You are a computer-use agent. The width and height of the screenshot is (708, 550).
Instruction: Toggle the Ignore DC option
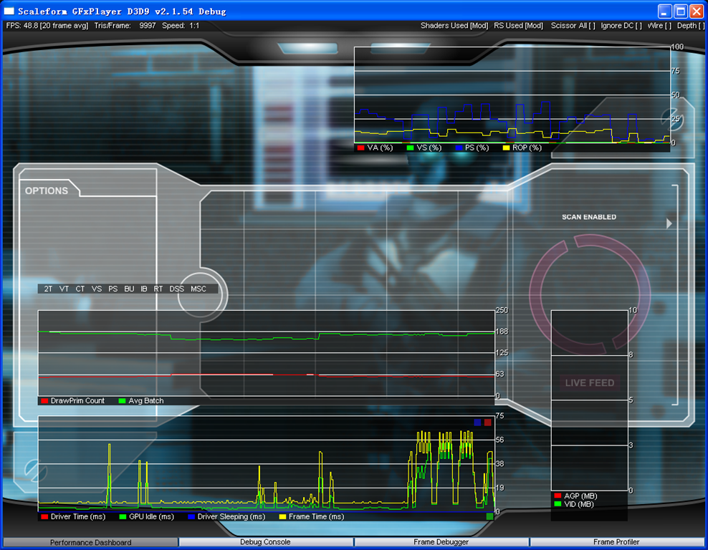(x=621, y=26)
